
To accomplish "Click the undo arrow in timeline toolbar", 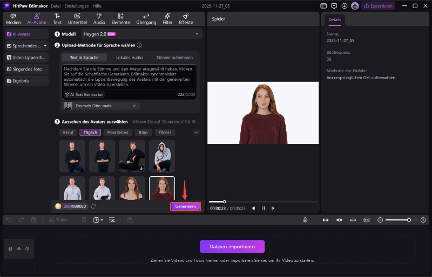I will (9, 220).
